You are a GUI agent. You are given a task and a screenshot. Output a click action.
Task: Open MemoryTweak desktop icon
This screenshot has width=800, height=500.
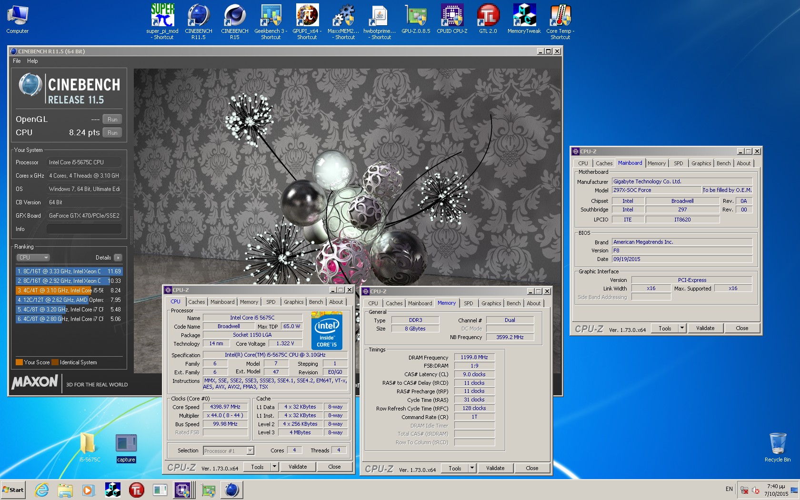tap(524, 19)
